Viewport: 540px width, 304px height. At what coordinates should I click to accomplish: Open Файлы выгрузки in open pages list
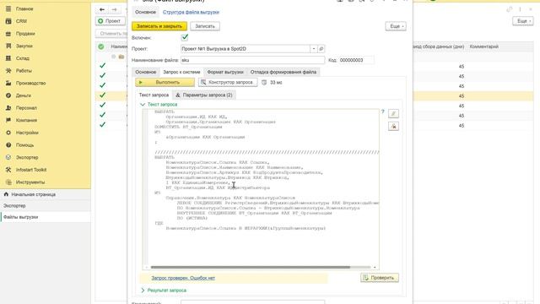click(x=46, y=217)
